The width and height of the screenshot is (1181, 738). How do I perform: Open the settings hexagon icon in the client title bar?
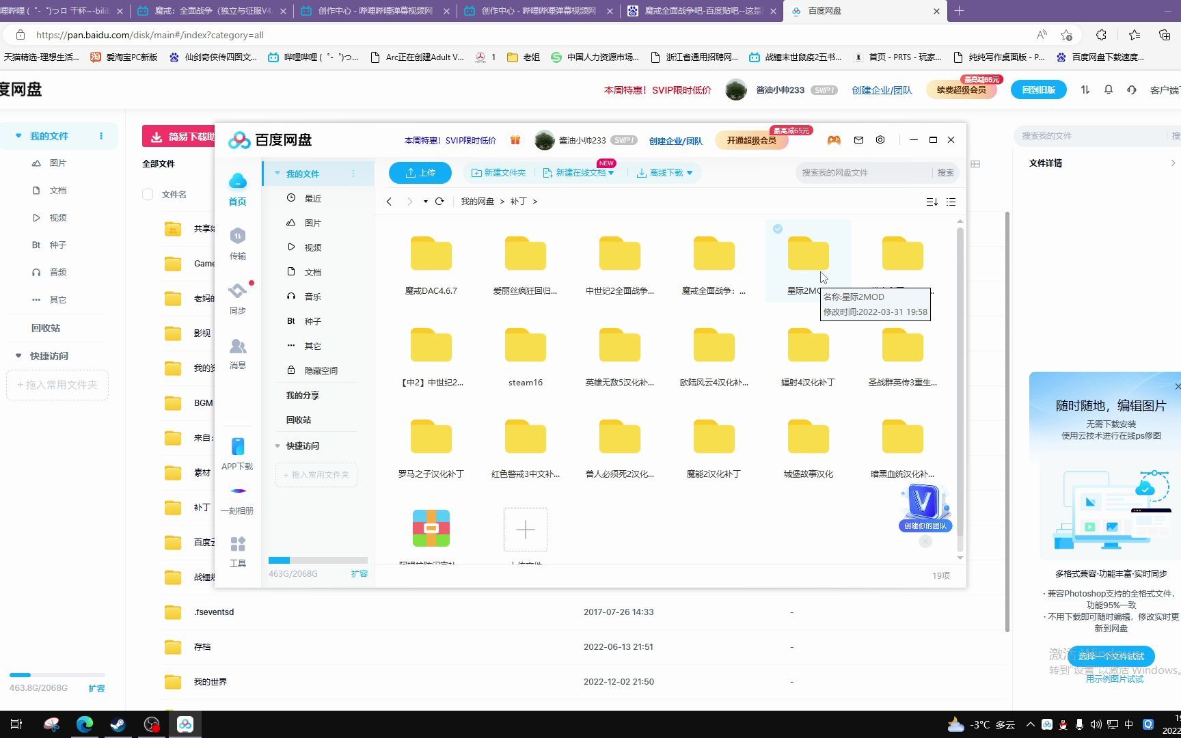pyautogui.click(x=880, y=140)
